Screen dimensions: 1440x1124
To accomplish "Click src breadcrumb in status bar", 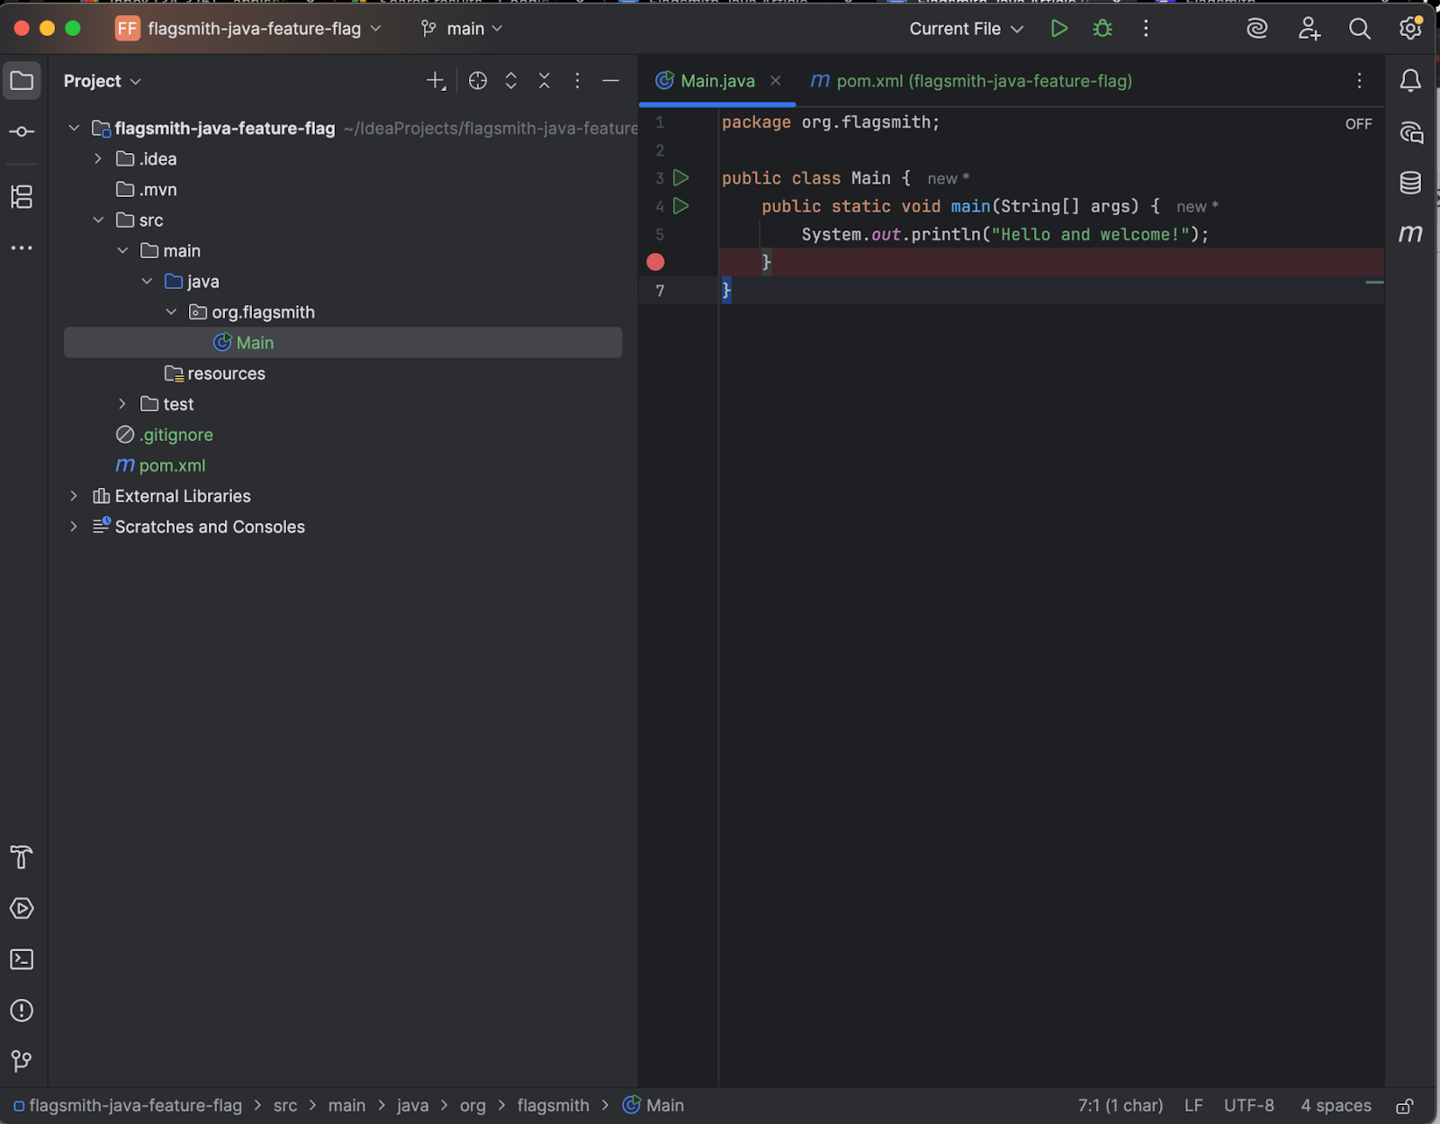I will tap(285, 1106).
